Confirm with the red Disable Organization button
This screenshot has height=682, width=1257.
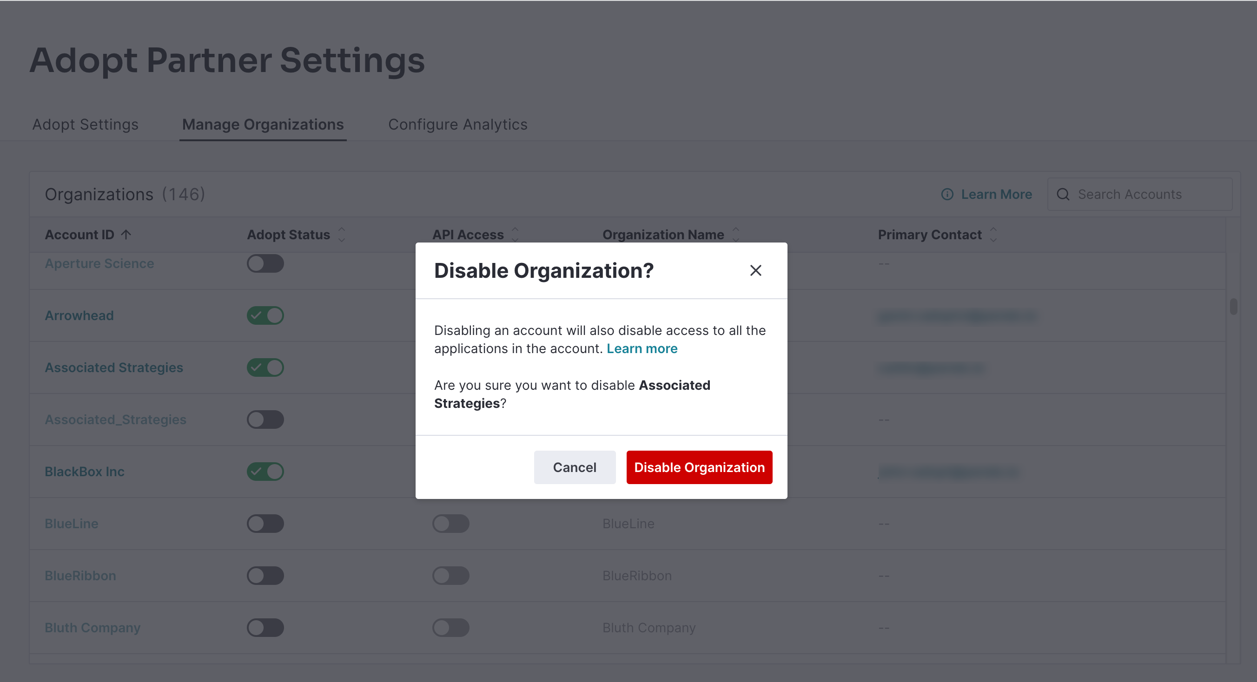[699, 467]
